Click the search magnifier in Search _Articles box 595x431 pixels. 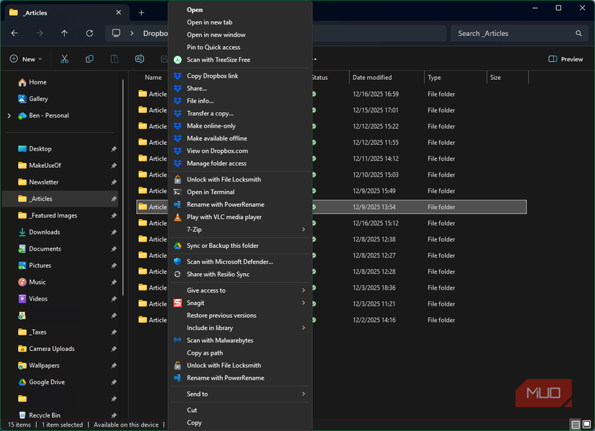coord(578,33)
